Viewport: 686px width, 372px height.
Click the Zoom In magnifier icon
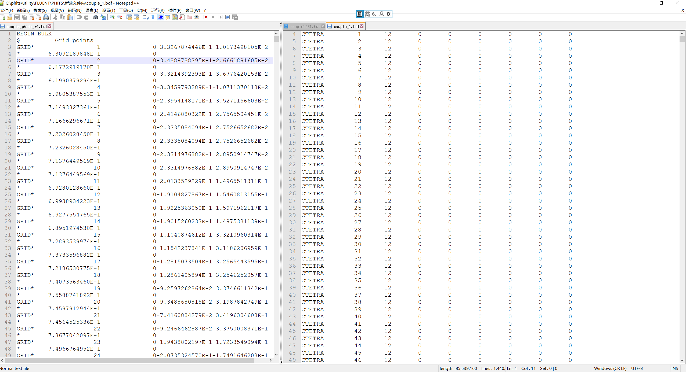click(112, 17)
